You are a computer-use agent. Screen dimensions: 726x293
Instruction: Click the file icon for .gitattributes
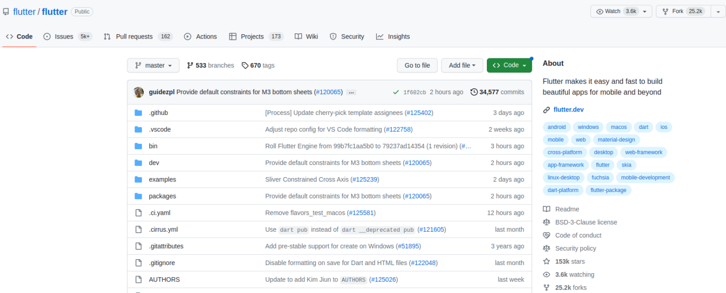click(138, 246)
